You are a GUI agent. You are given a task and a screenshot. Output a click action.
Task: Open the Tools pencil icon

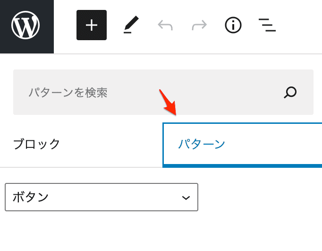(131, 25)
